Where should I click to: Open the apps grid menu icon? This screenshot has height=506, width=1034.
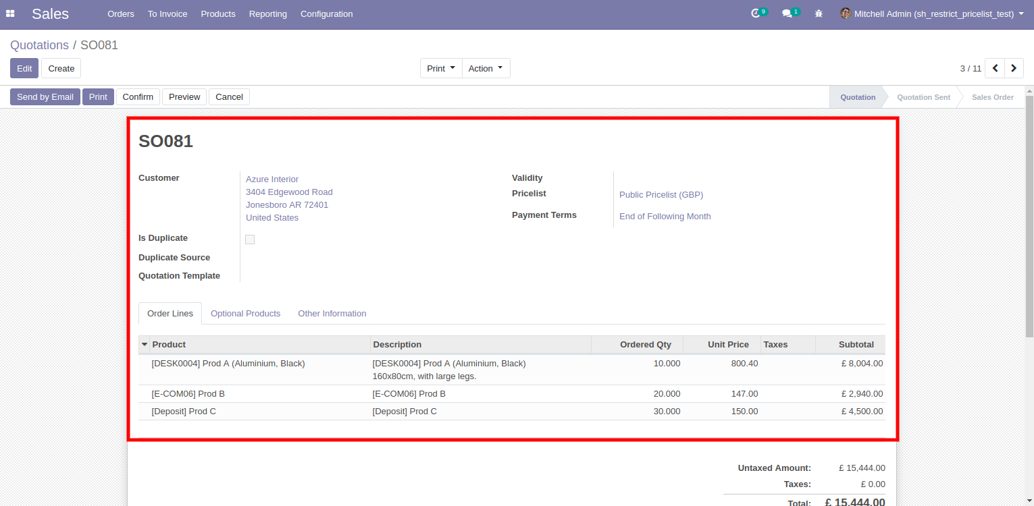(x=10, y=13)
